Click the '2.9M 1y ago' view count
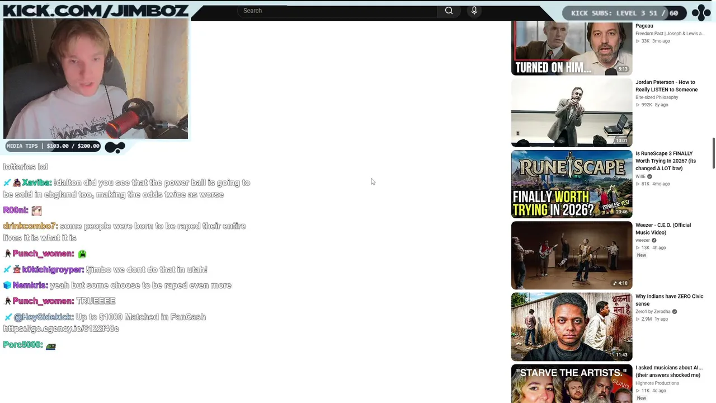716x403 pixels. click(652, 319)
